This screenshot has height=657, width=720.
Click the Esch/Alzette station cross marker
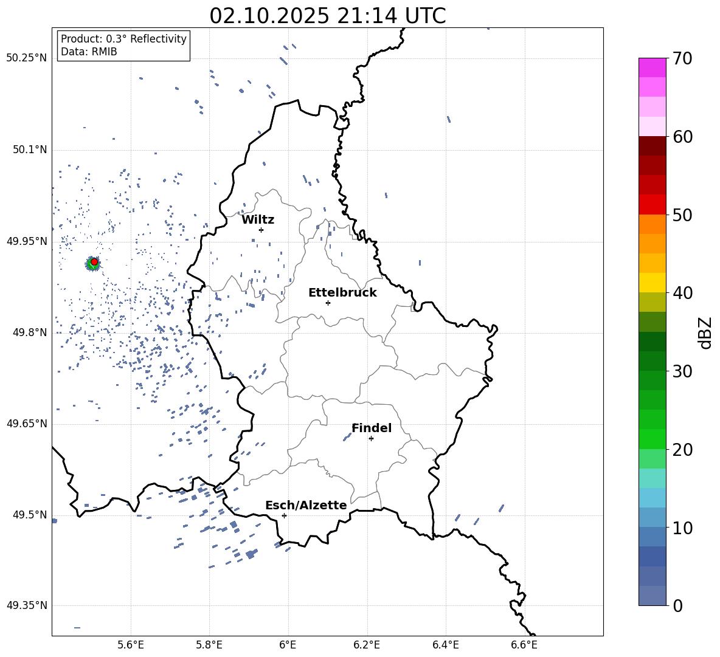coord(284,515)
